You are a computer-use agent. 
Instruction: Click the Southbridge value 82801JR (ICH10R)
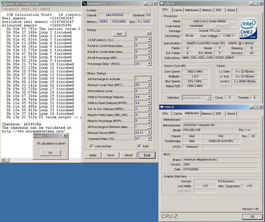point(221,141)
